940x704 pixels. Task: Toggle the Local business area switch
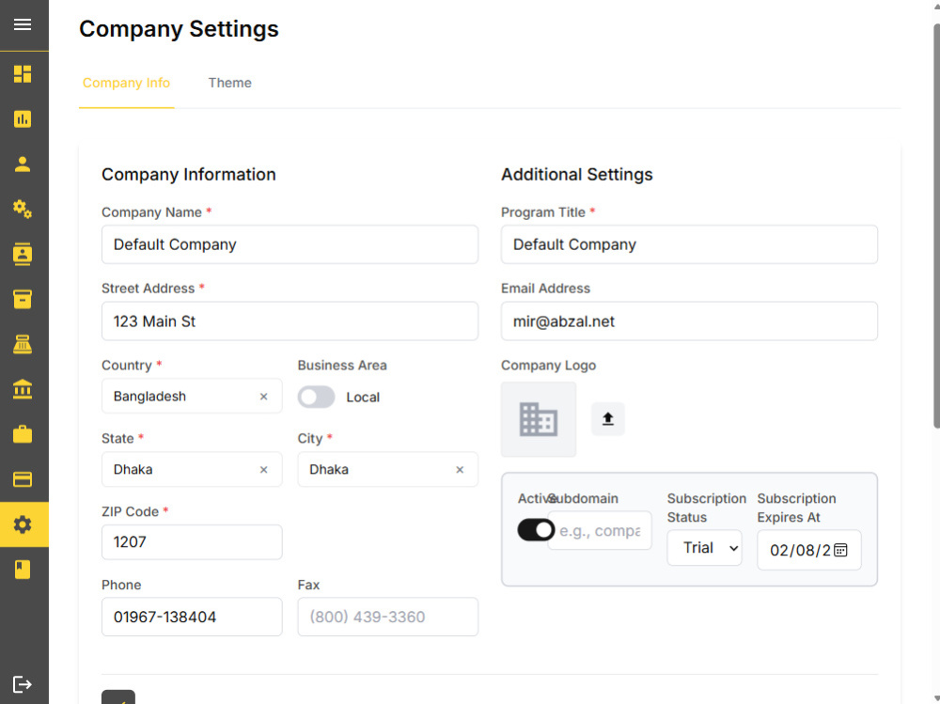[x=316, y=397]
